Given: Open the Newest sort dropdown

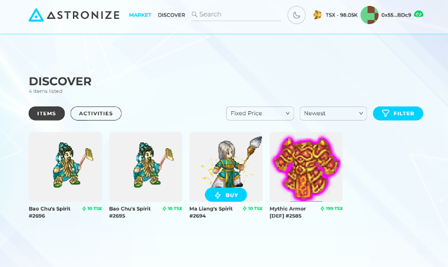Looking at the screenshot, I should (333, 114).
